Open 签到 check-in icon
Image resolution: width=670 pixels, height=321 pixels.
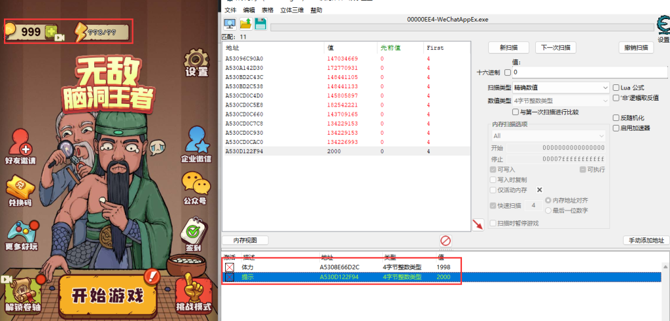pos(195,234)
